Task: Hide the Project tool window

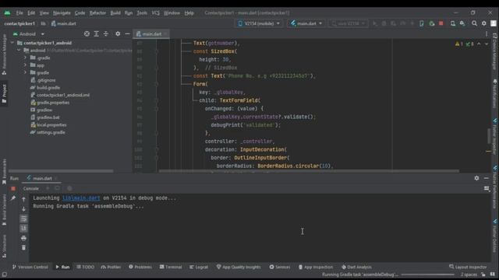Action: coord(127,33)
